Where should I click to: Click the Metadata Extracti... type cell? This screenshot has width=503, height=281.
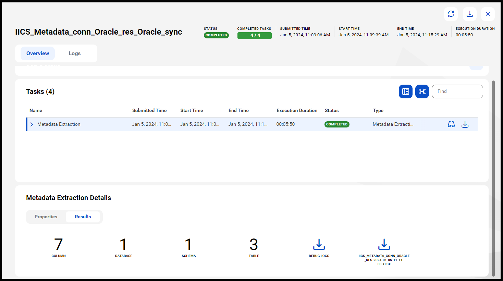point(393,124)
